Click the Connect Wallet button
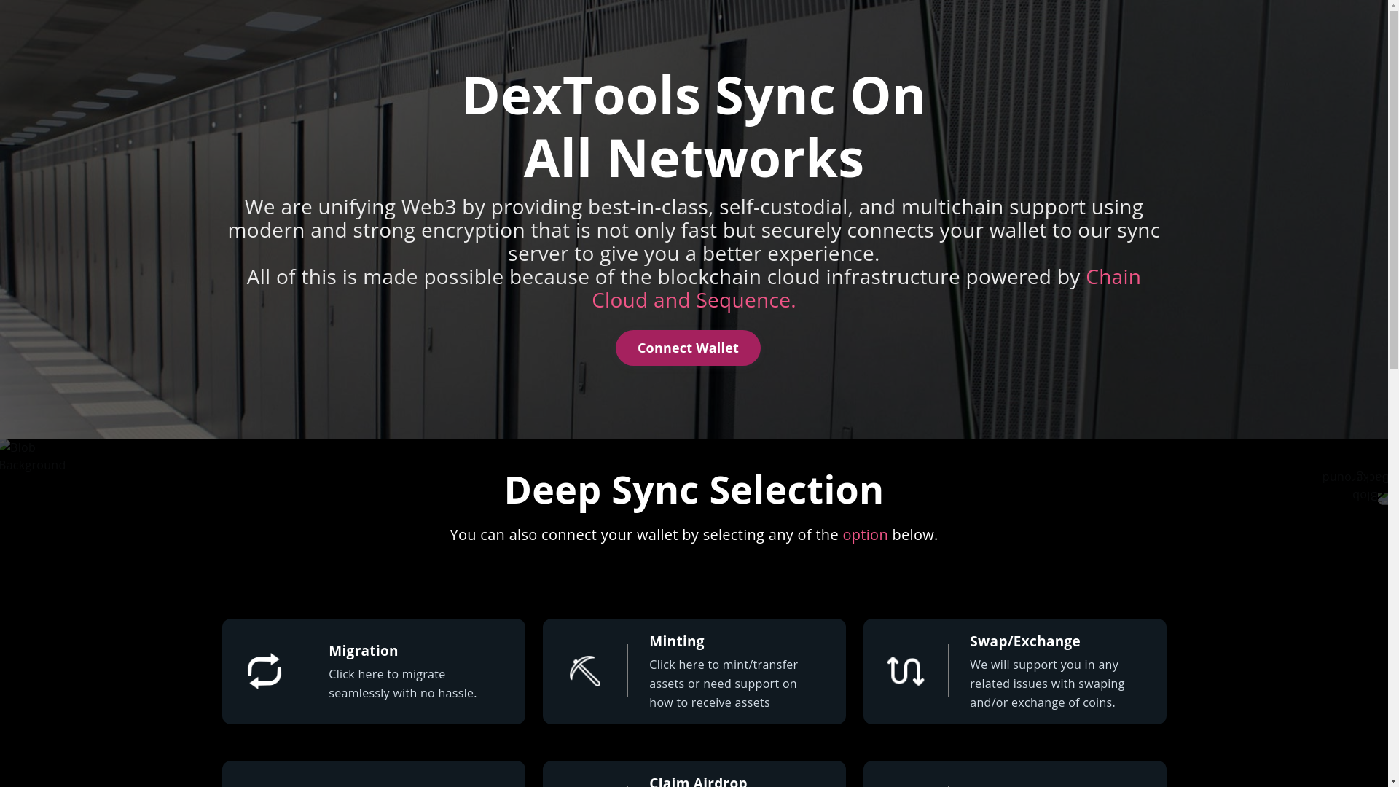Image resolution: width=1399 pixels, height=787 pixels. tap(688, 348)
